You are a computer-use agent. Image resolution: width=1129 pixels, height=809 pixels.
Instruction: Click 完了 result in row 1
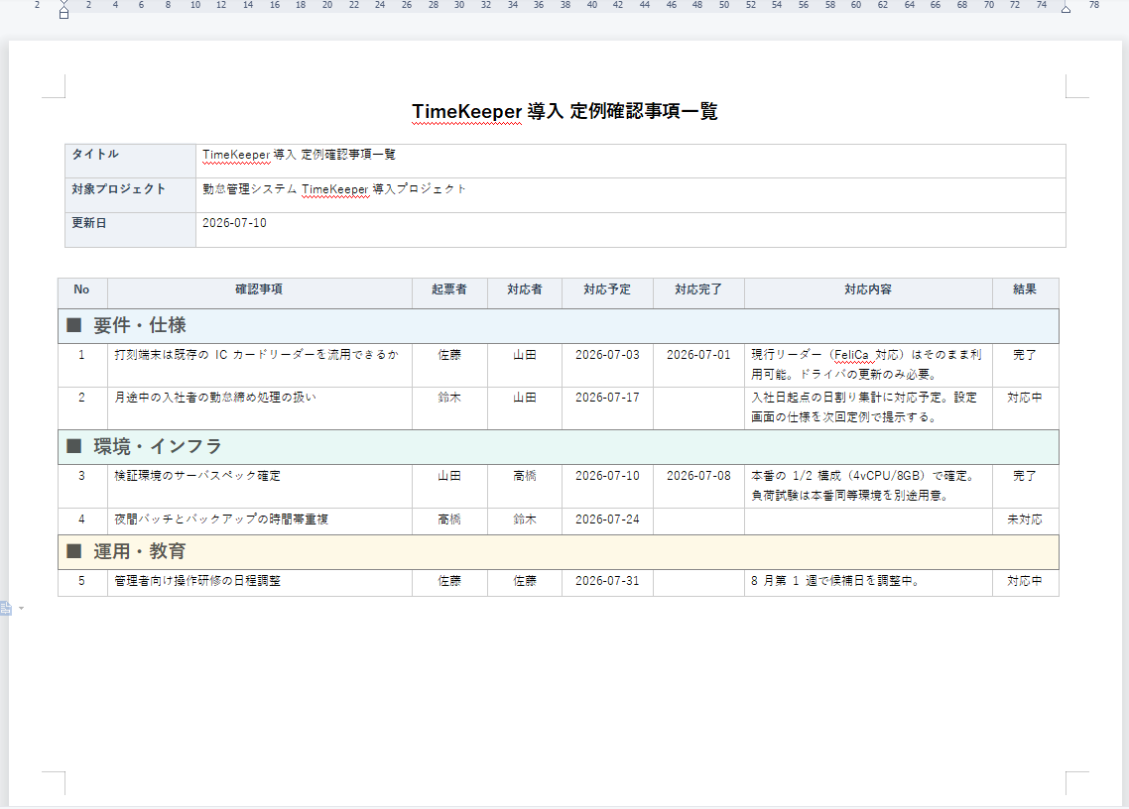[1025, 355]
